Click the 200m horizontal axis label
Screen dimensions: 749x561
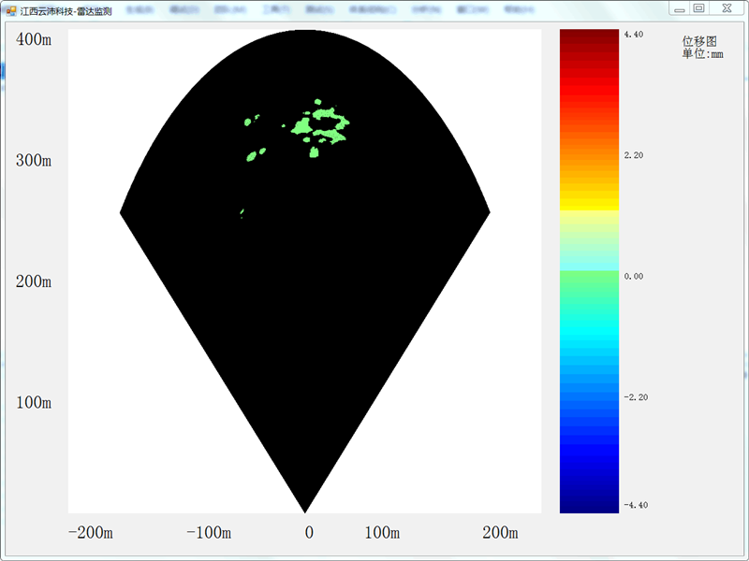500,533
